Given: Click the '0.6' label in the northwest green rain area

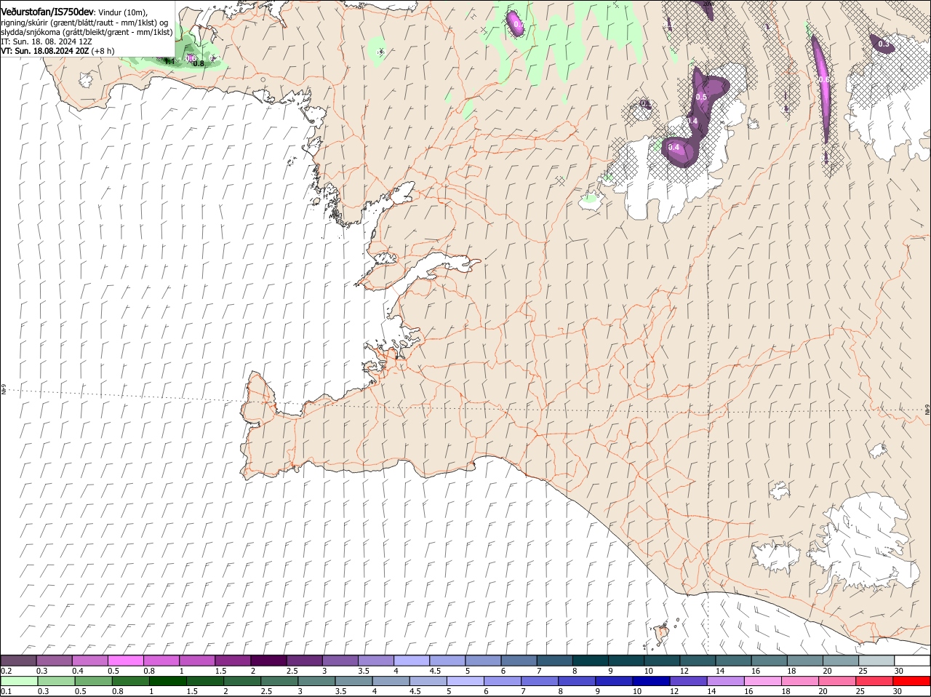Looking at the screenshot, I should [x=191, y=57].
